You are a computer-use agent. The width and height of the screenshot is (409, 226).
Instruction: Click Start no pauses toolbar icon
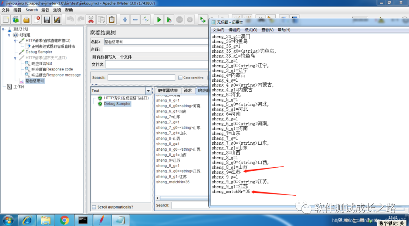(x=169, y=20)
